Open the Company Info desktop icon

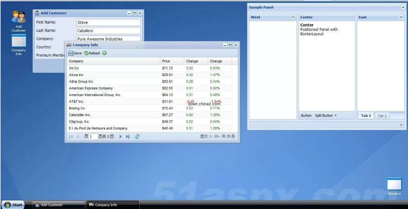point(19,45)
